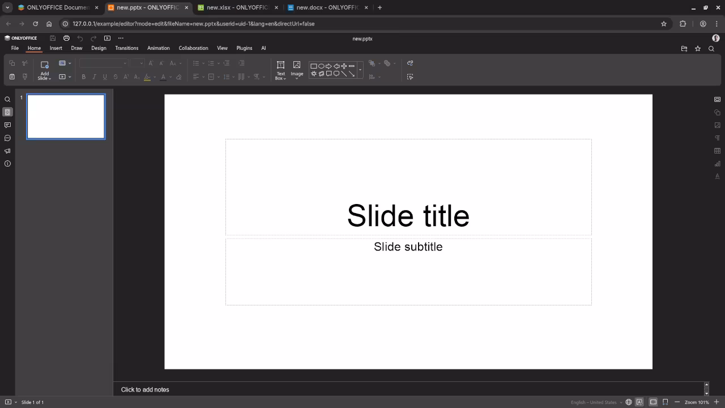
Task: Open the font size dropdown
Action: coord(141,63)
